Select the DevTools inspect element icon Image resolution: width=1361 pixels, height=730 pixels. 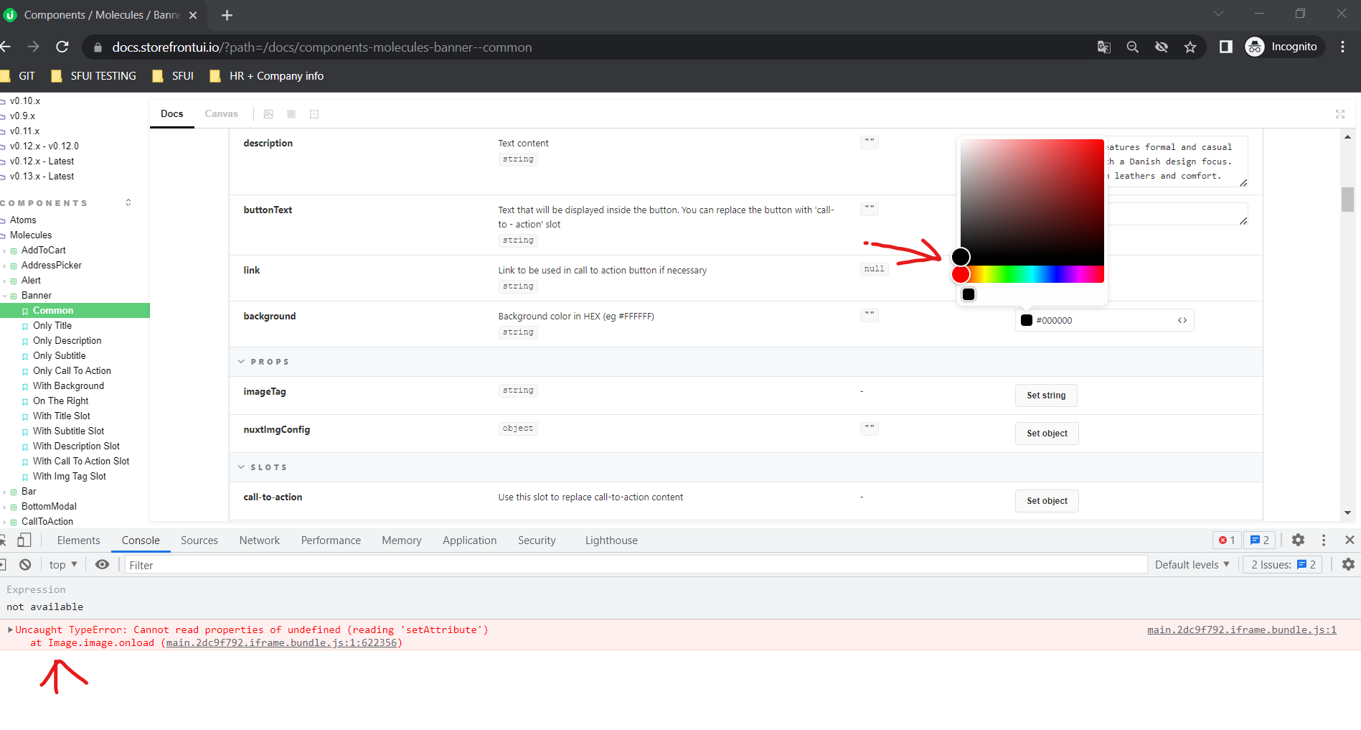4,540
